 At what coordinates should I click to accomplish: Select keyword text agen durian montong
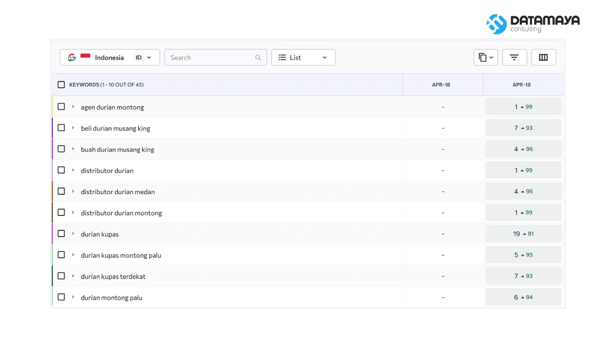click(x=112, y=107)
